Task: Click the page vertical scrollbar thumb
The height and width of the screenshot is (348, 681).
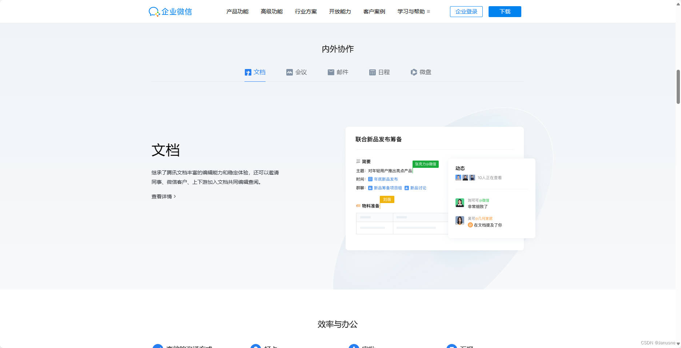Action: [678, 86]
